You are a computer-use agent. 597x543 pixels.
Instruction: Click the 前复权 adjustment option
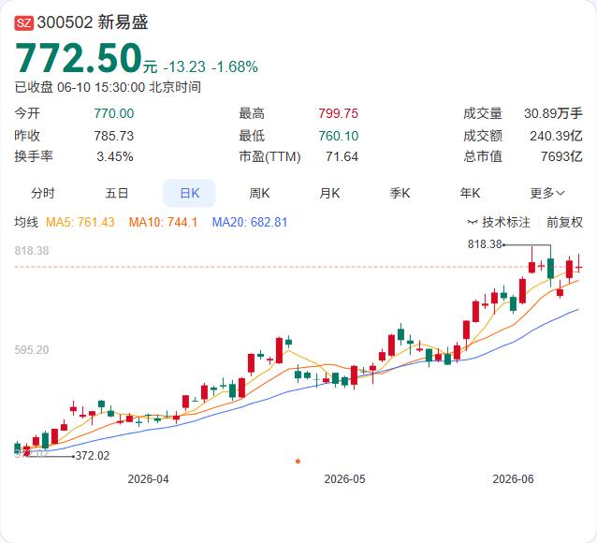[x=564, y=222]
